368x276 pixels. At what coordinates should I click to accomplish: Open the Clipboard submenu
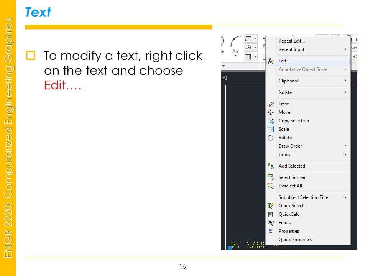click(308, 81)
